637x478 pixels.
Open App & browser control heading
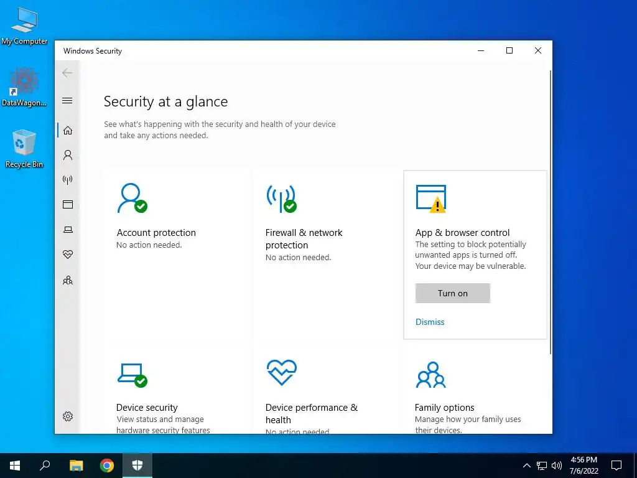pos(462,233)
